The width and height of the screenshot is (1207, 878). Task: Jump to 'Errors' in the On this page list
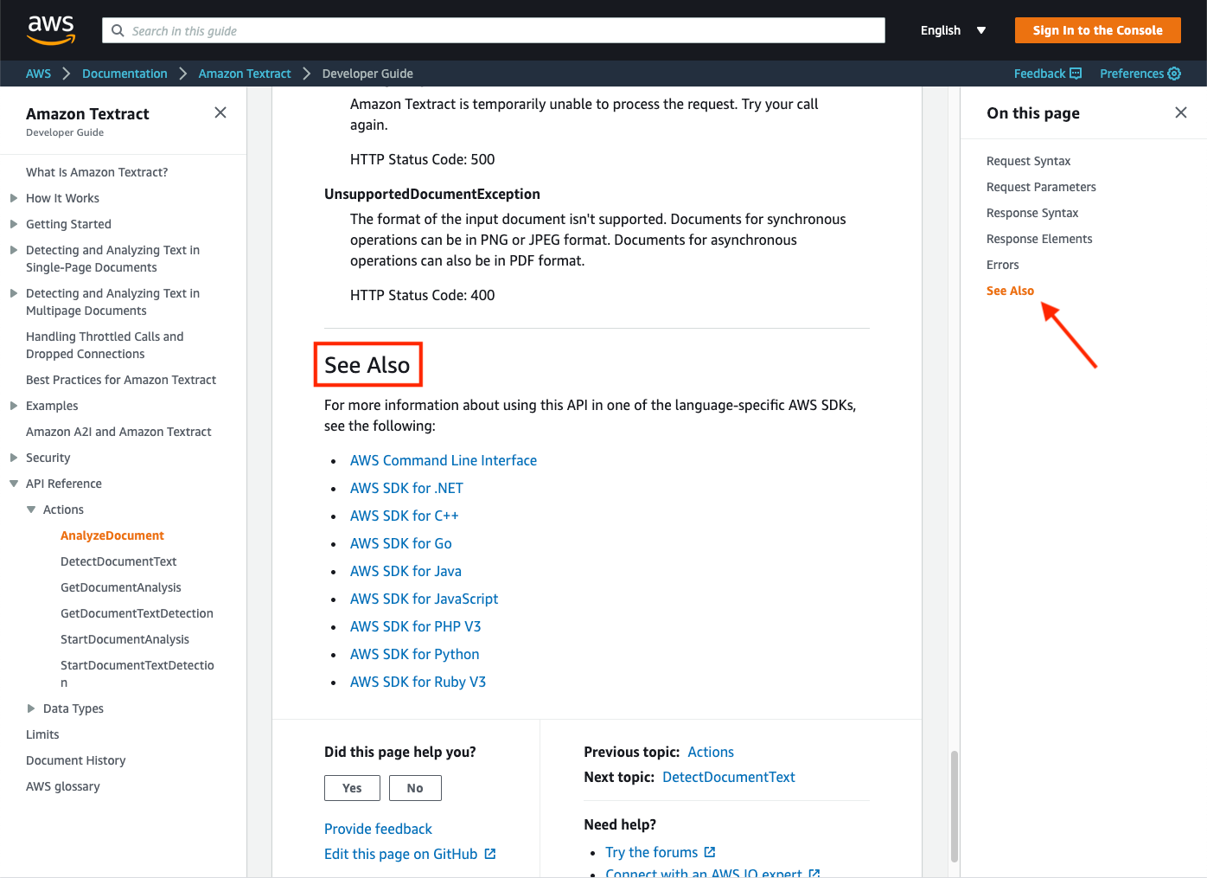(x=1002, y=265)
